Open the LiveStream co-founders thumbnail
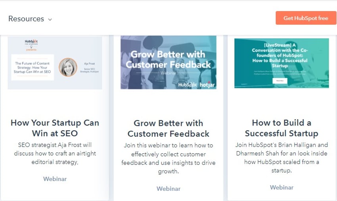Image resolution: width=337 pixels, height=201 pixels. [x=281, y=63]
